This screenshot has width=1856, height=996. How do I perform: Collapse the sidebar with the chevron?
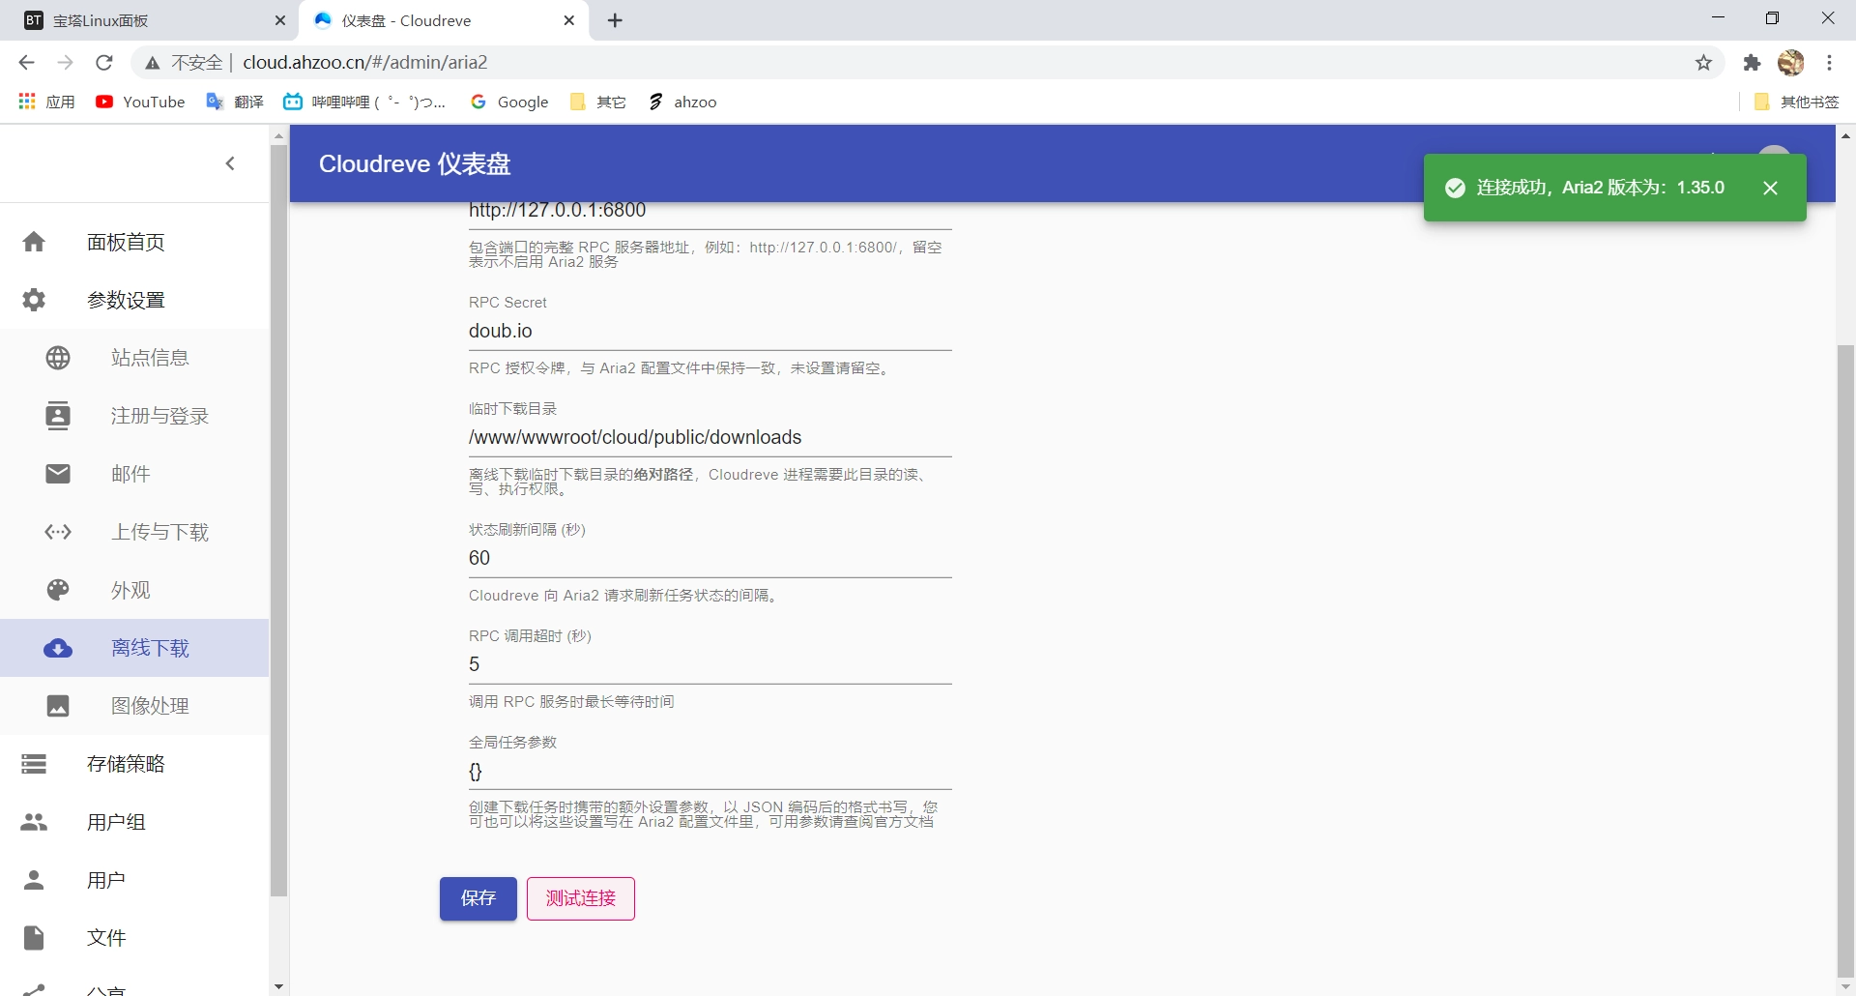point(230,163)
